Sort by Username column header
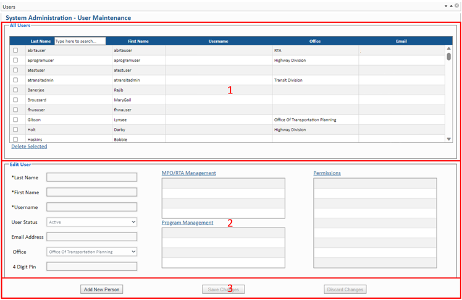462x300 pixels. (x=218, y=41)
